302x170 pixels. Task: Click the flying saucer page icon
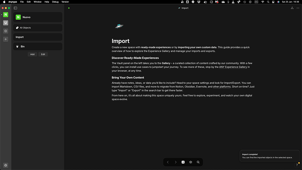(119, 26)
